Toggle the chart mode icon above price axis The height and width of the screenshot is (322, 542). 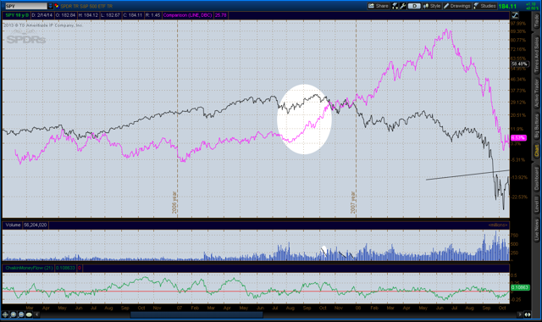[x=516, y=15]
